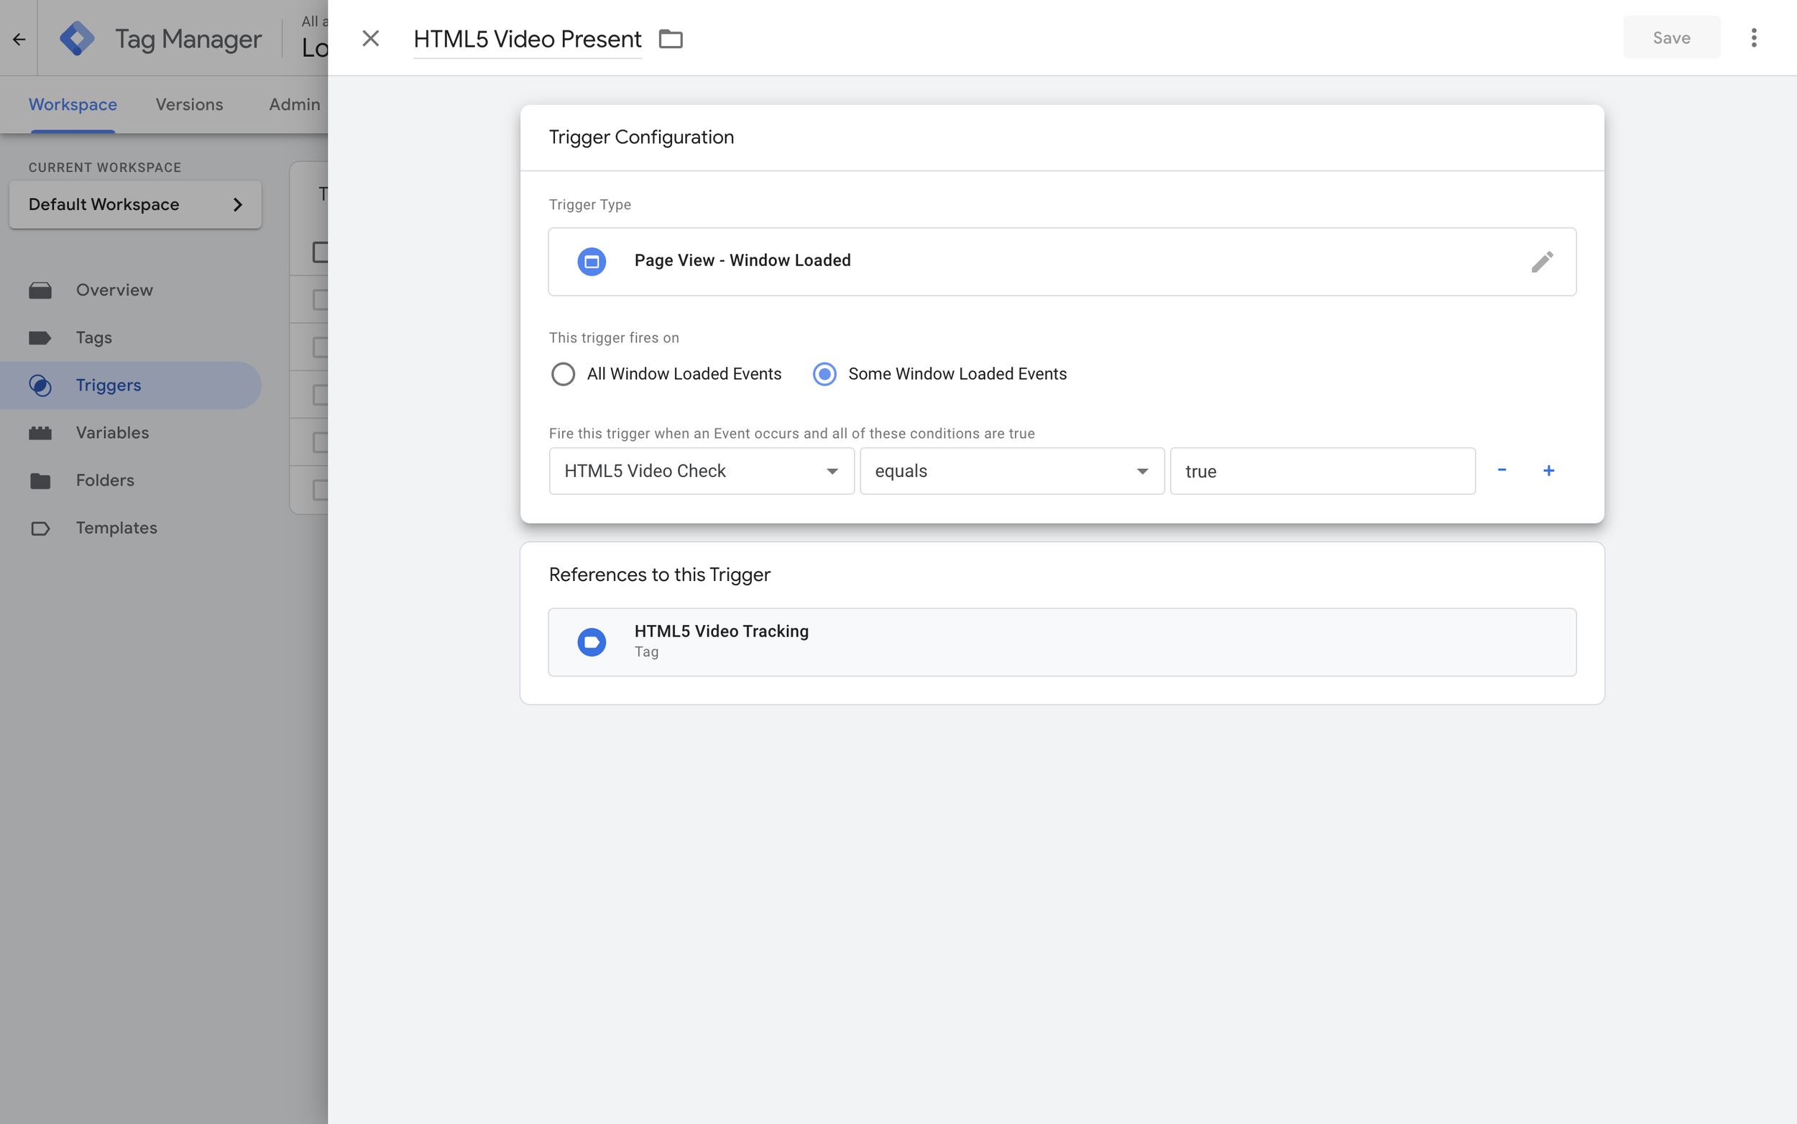Open the equals operator dropdown

pyautogui.click(x=1141, y=470)
